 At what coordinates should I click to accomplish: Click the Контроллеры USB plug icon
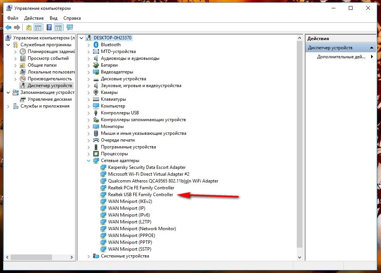(x=96, y=113)
